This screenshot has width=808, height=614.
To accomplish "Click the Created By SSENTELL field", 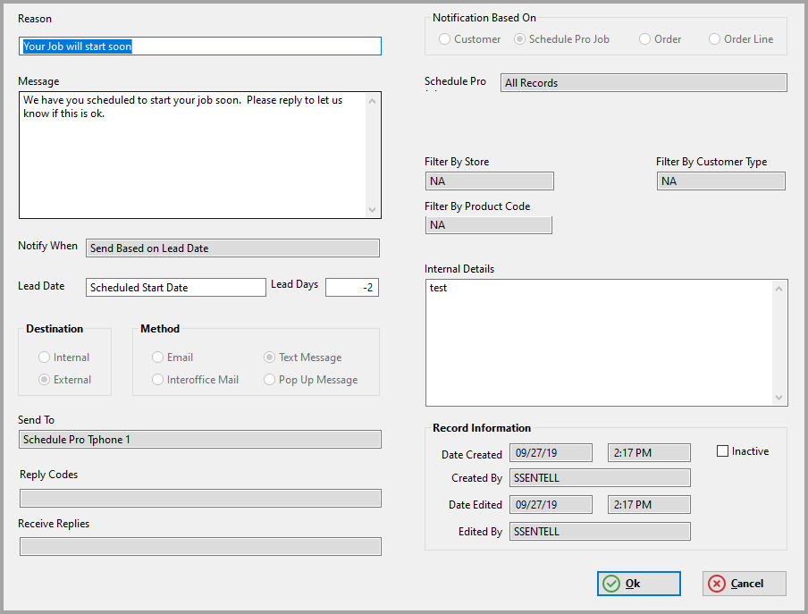I will (x=600, y=478).
